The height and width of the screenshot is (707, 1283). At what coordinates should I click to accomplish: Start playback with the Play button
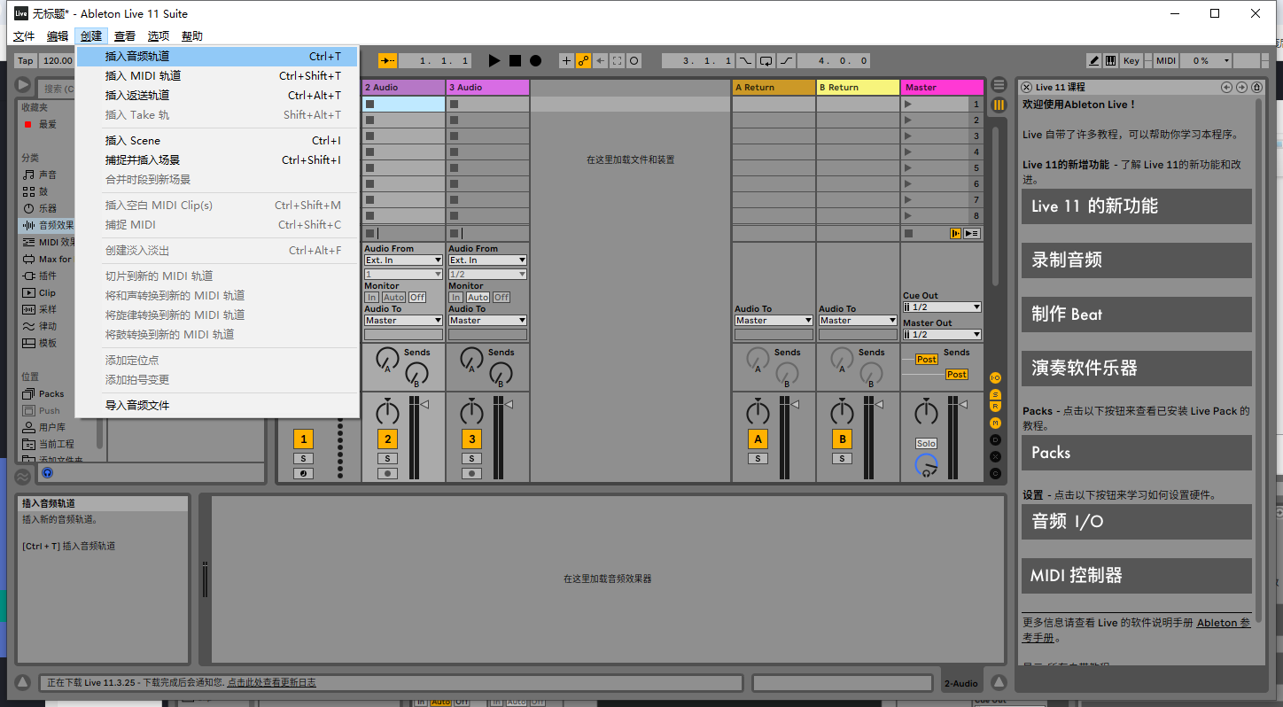(494, 60)
